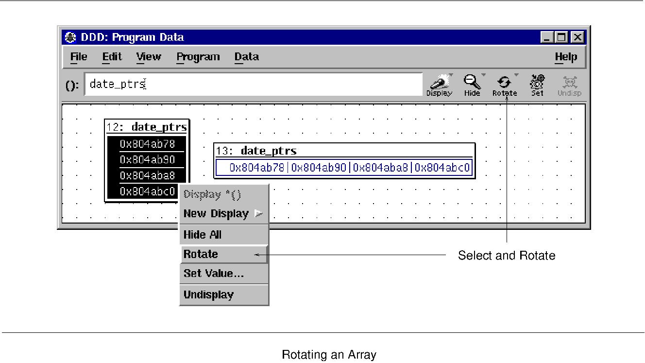Click the Set value icon
The width and height of the screenshot is (645, 363).
[537, 85]
